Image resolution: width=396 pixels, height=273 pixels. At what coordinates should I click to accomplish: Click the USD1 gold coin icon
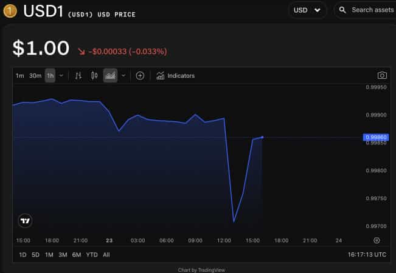click(10, 11)
